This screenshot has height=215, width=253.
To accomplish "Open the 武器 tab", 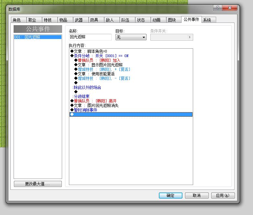I will point(81,20).
